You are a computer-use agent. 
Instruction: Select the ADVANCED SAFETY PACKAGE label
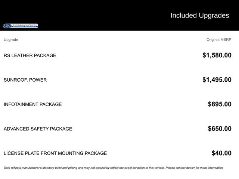pyautogui.click(x=38, y=129)
